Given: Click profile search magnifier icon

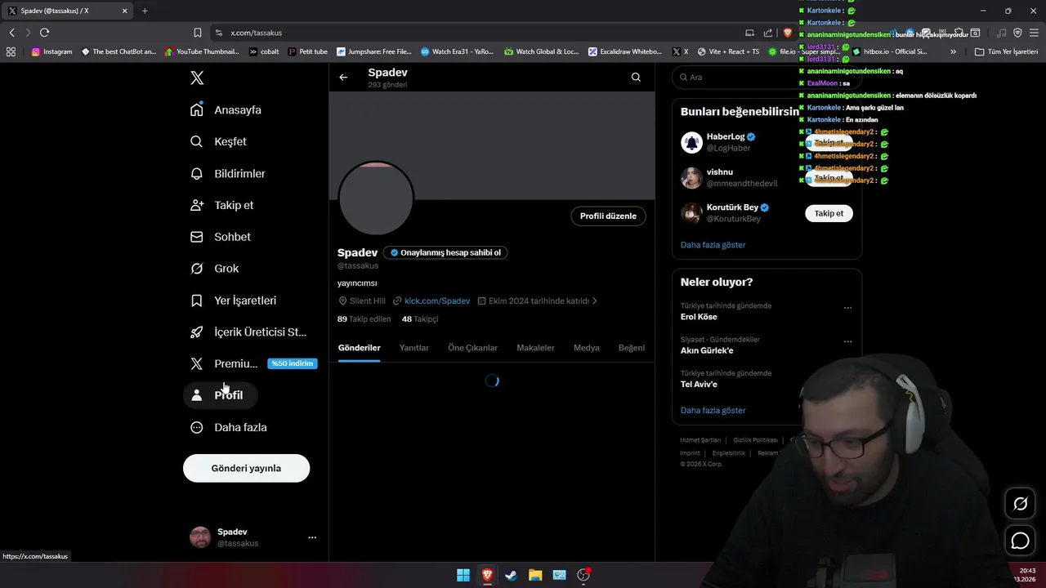Looking at the screenshot, I should [636, 78].
